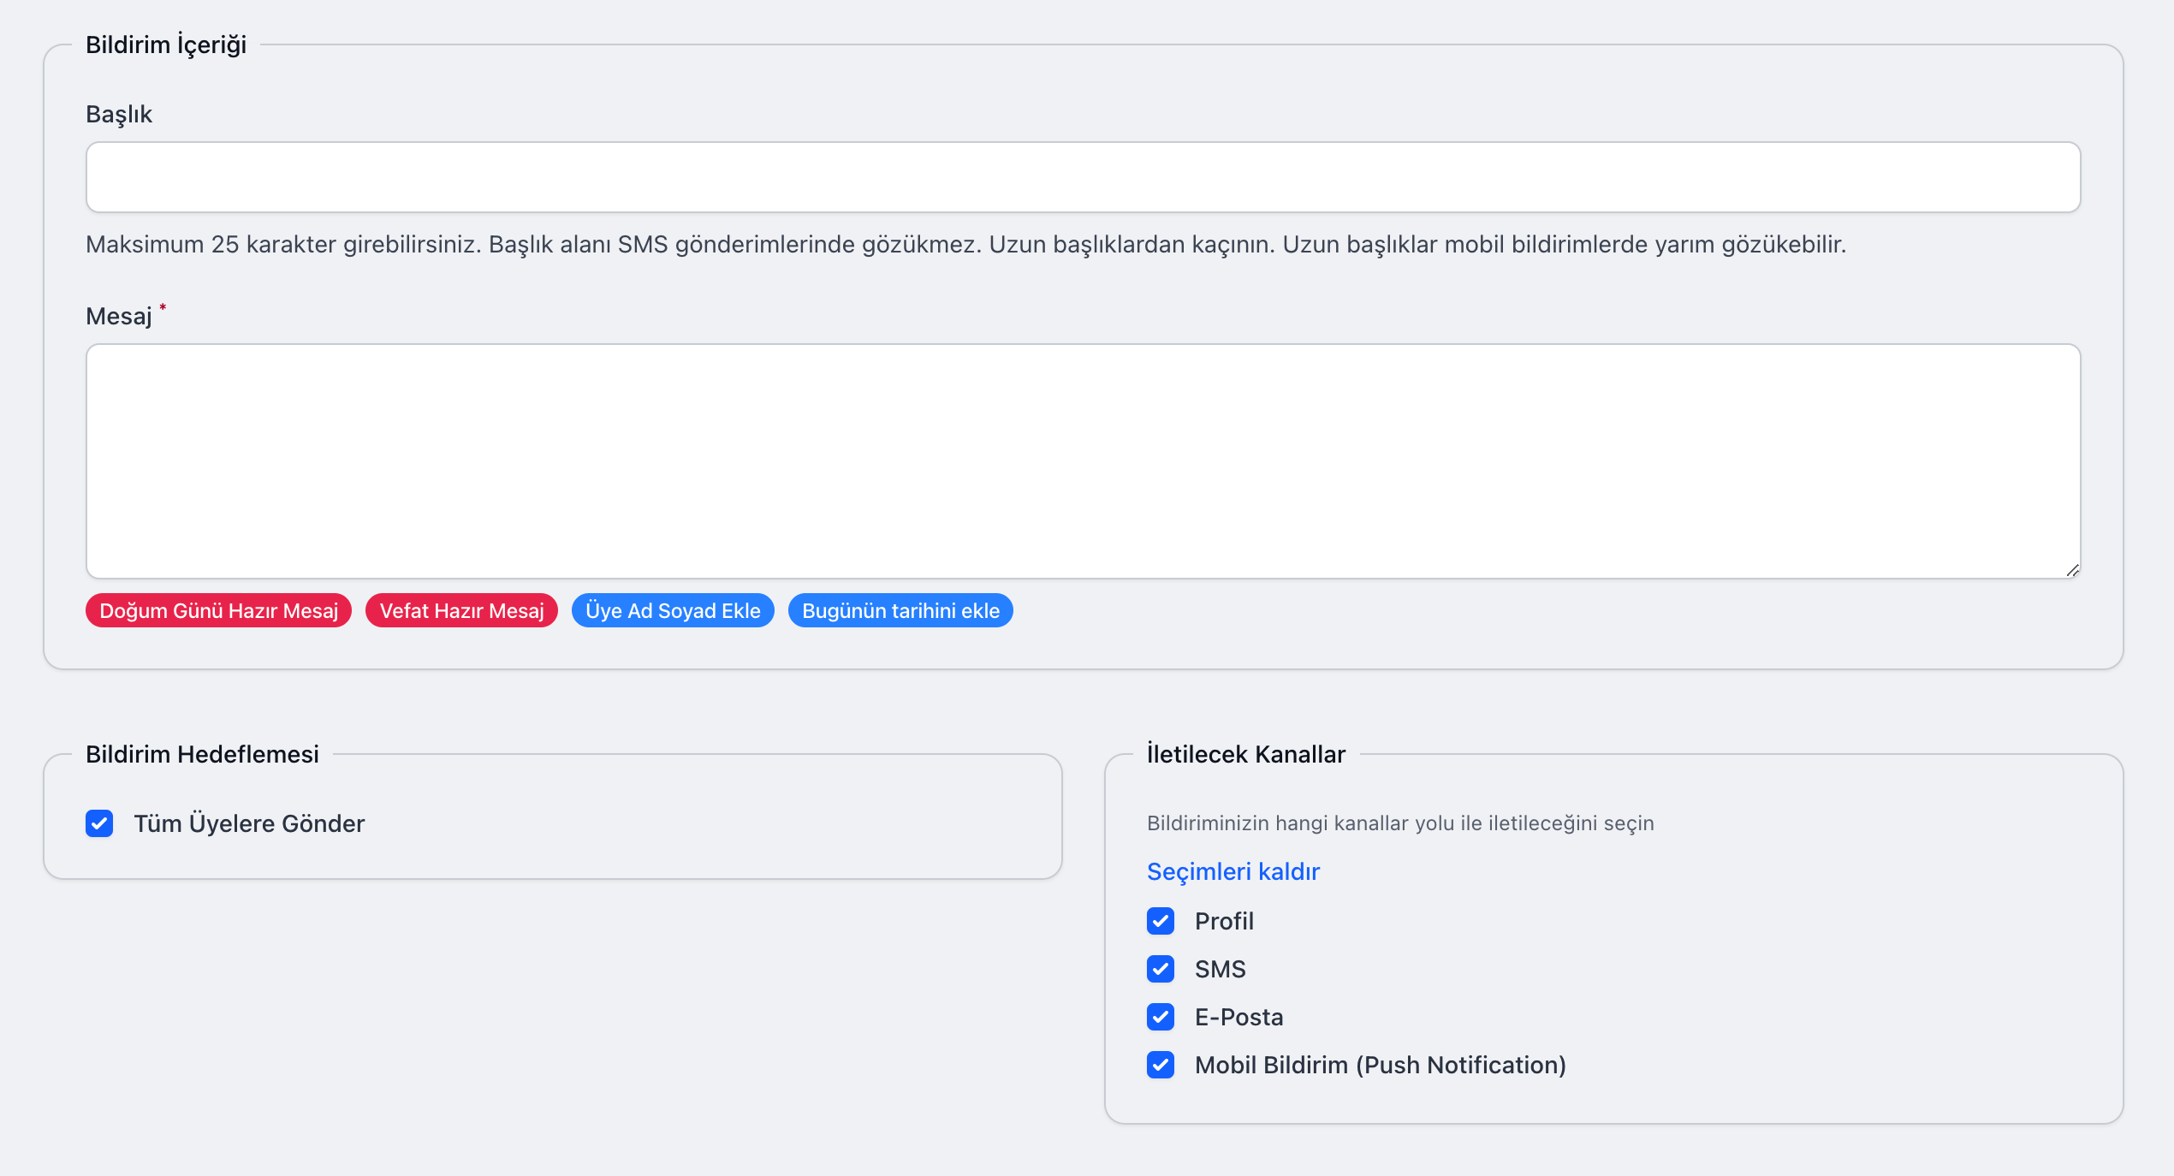Click the Başlık title input field

(1083, 177)
